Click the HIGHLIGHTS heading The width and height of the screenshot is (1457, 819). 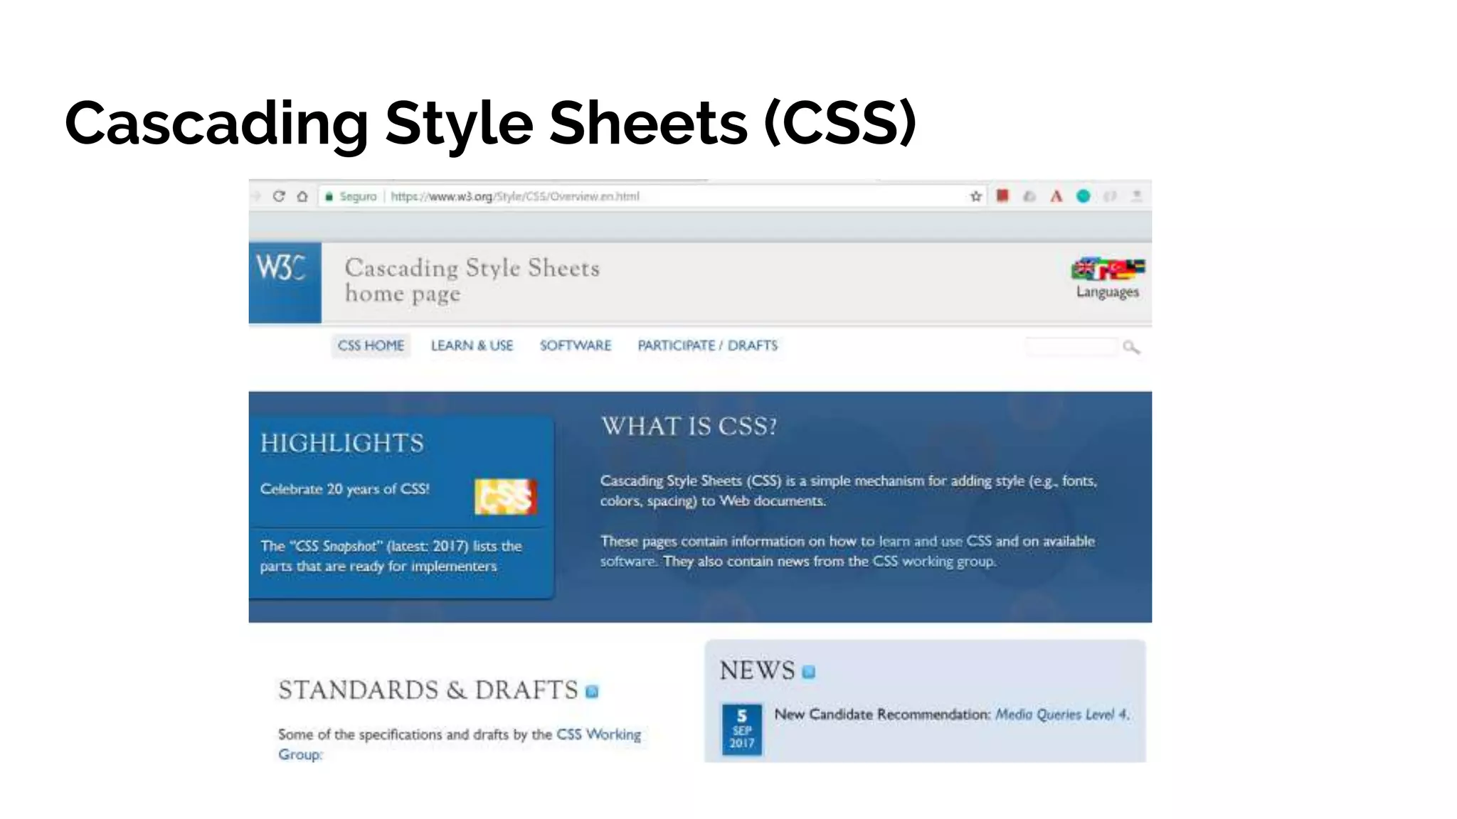pos(341,443)
